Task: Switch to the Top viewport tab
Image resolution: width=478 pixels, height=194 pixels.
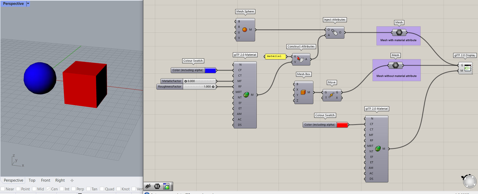Action: pyautogui.click(x=32, y=180)
